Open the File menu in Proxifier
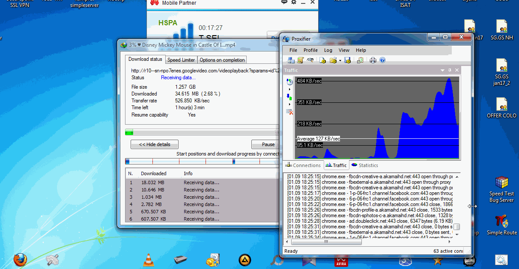519x269 pixels. coord(293,50)
